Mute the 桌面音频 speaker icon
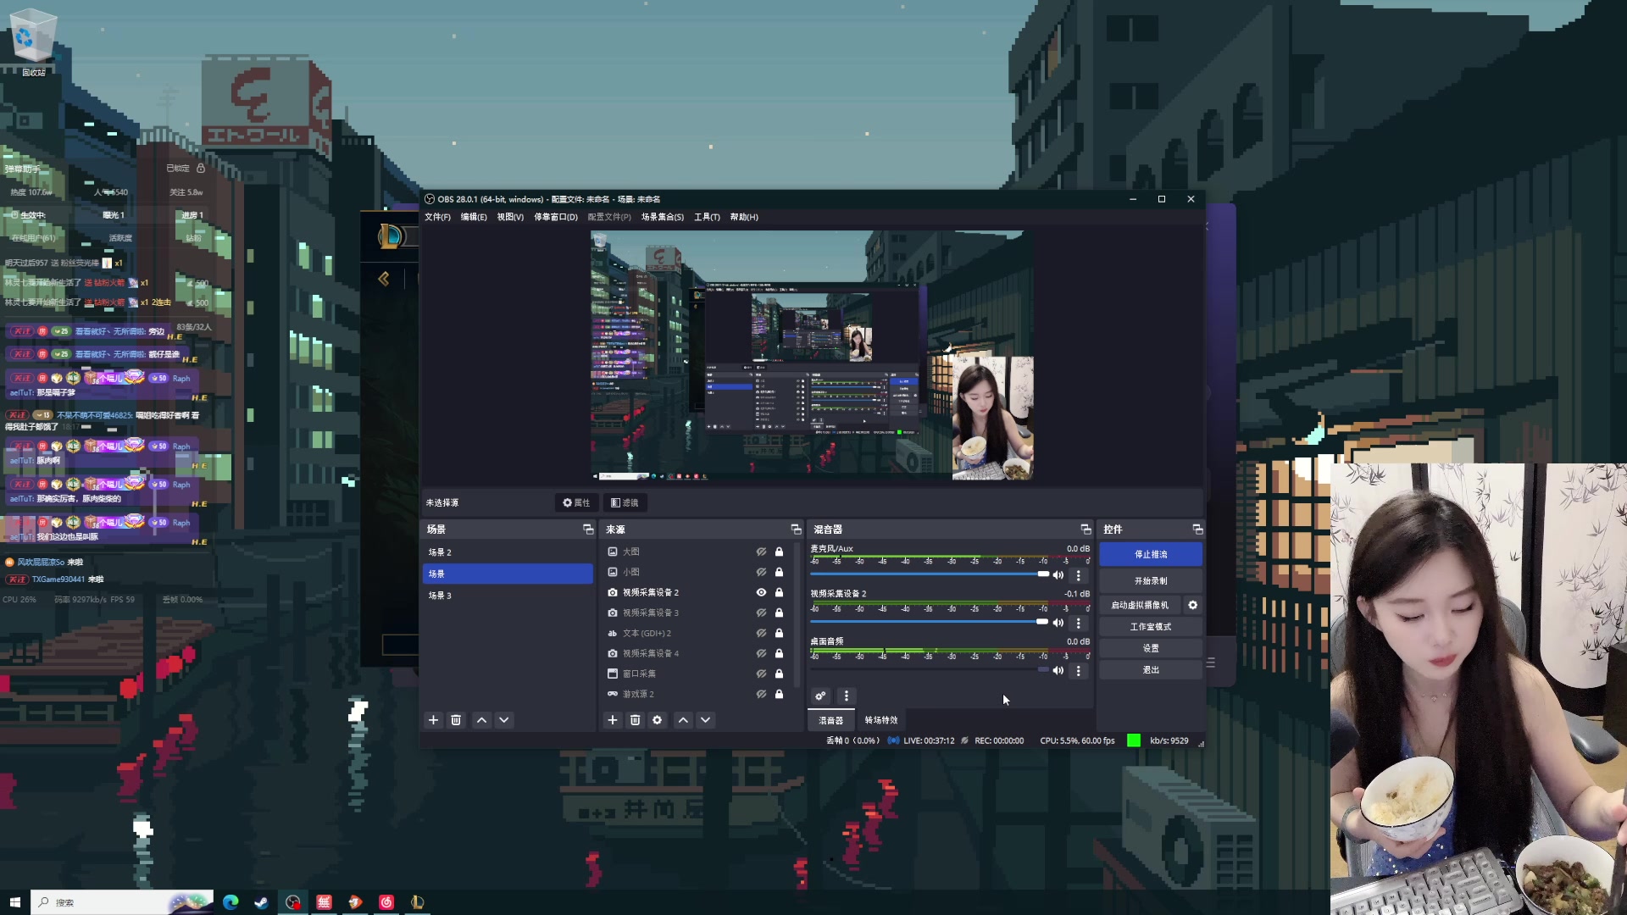Image resolution: width=1627 pixels, height=915 pixels. [1058, 670]
